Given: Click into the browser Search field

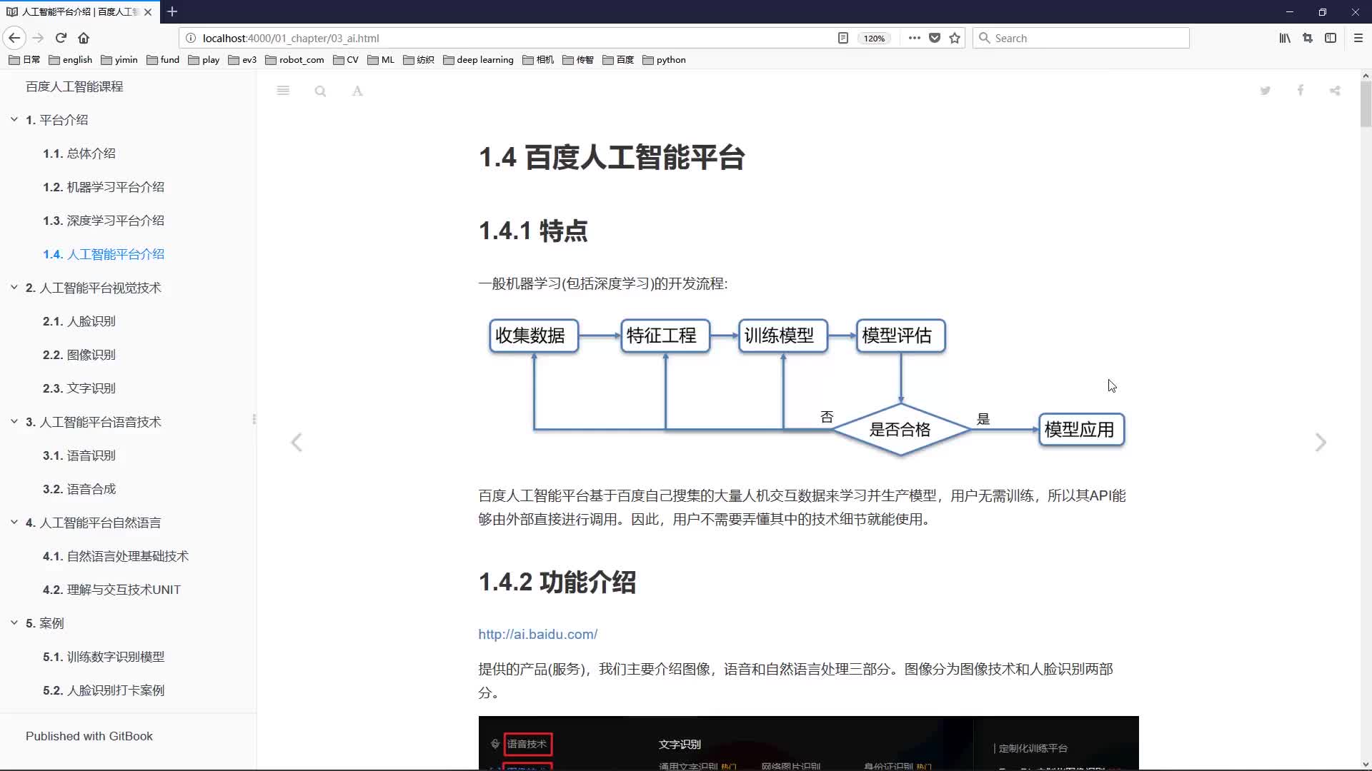Looking at the screenshot, I should tap(1080, 38).
